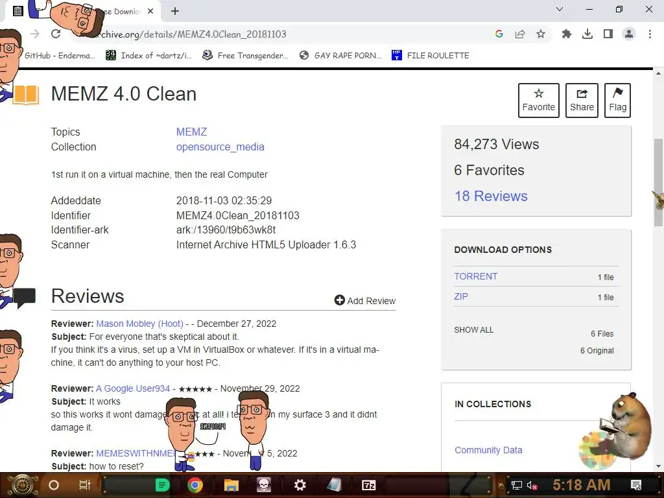
Task: Open the Extensions puzzle icon
Action: (x=567, y=34)
